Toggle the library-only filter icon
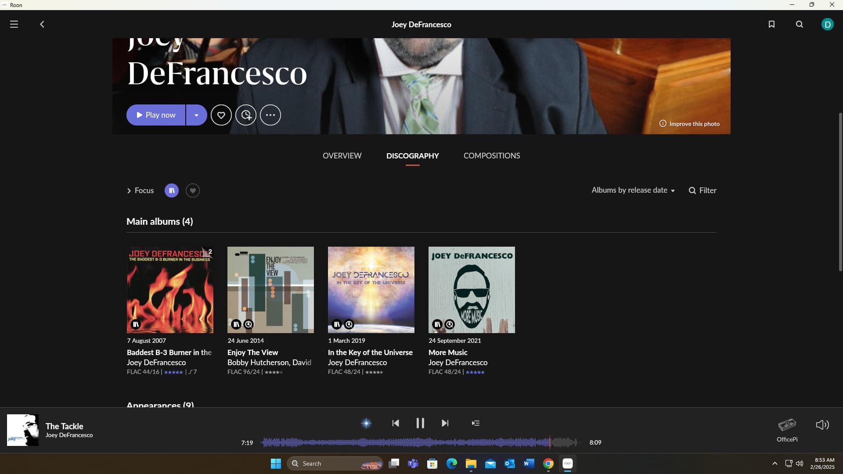Image resolution: width=843 pixels, height=474 pixels. tap(172, 190)
